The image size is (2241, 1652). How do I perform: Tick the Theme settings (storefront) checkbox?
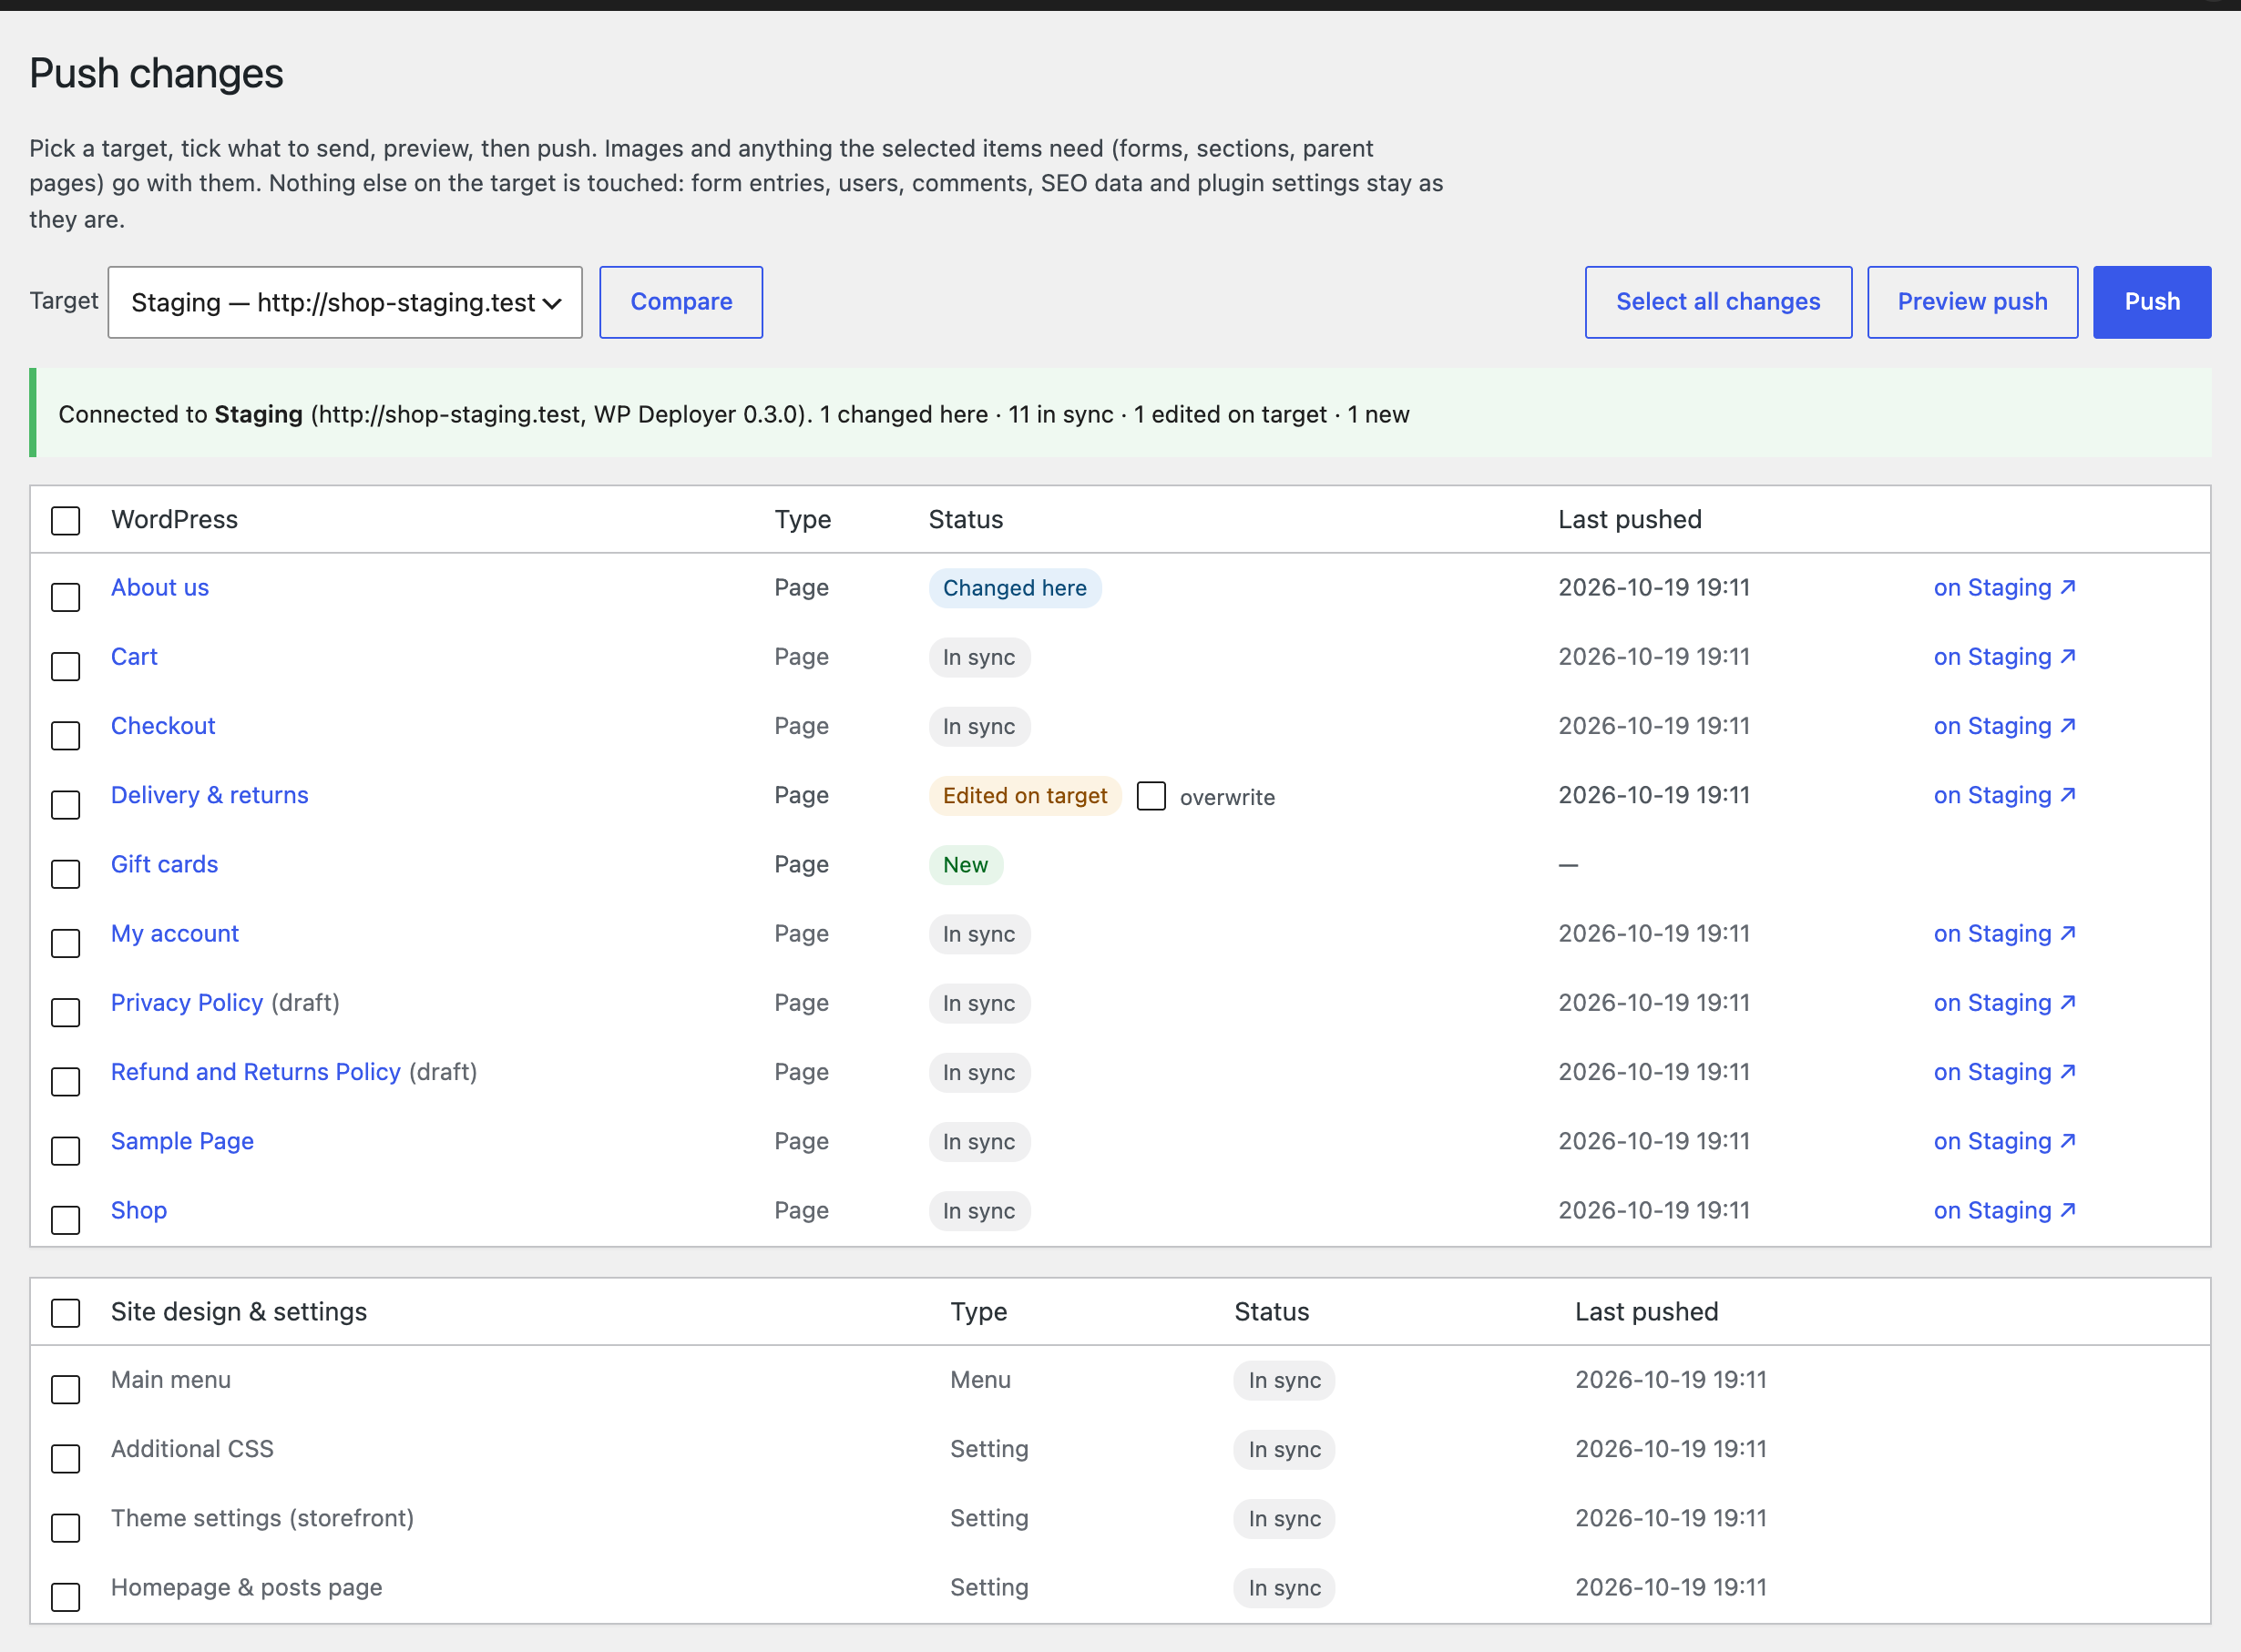[x=66, y=1527]
